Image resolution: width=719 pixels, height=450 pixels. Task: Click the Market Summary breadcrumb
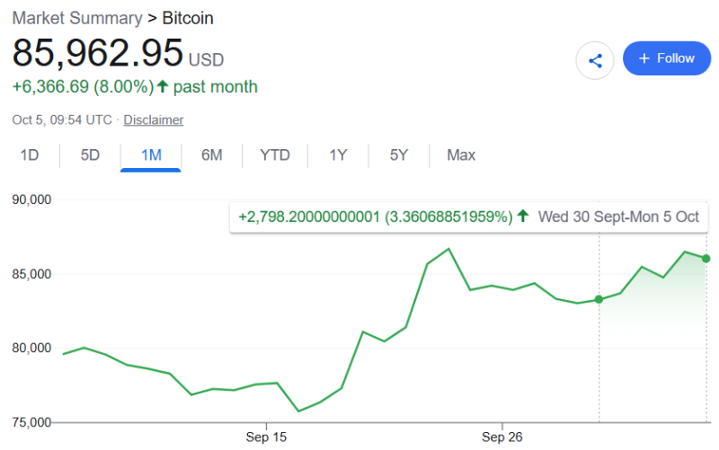(x=77, y=18)
